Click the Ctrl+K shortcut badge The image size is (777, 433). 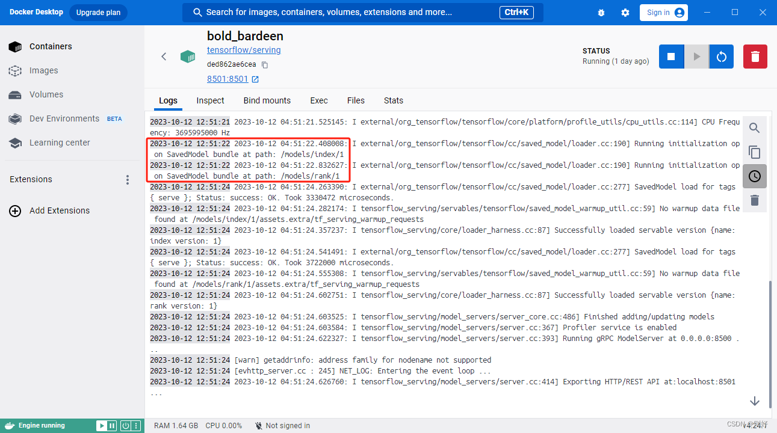[516, 12]
